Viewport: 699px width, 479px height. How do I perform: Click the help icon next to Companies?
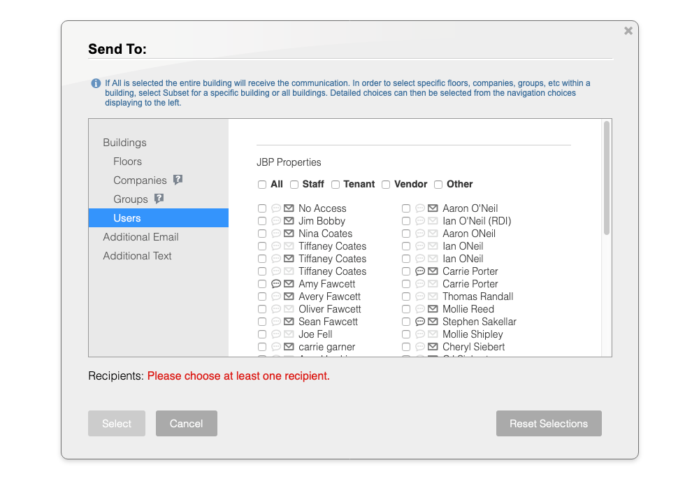point(178,180)
